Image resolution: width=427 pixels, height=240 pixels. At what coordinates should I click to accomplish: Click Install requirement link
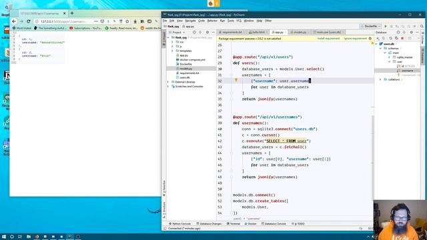point(328,39)
